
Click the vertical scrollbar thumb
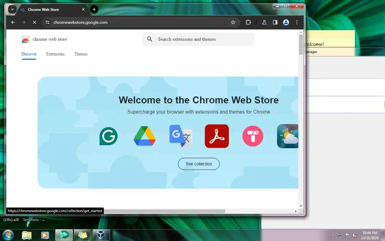(x=301, y=45)
